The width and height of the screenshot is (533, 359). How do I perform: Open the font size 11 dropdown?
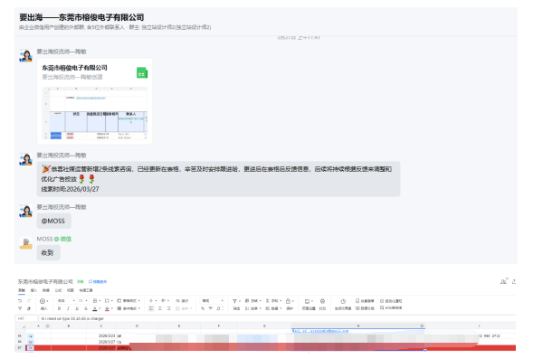pos(83,300)
